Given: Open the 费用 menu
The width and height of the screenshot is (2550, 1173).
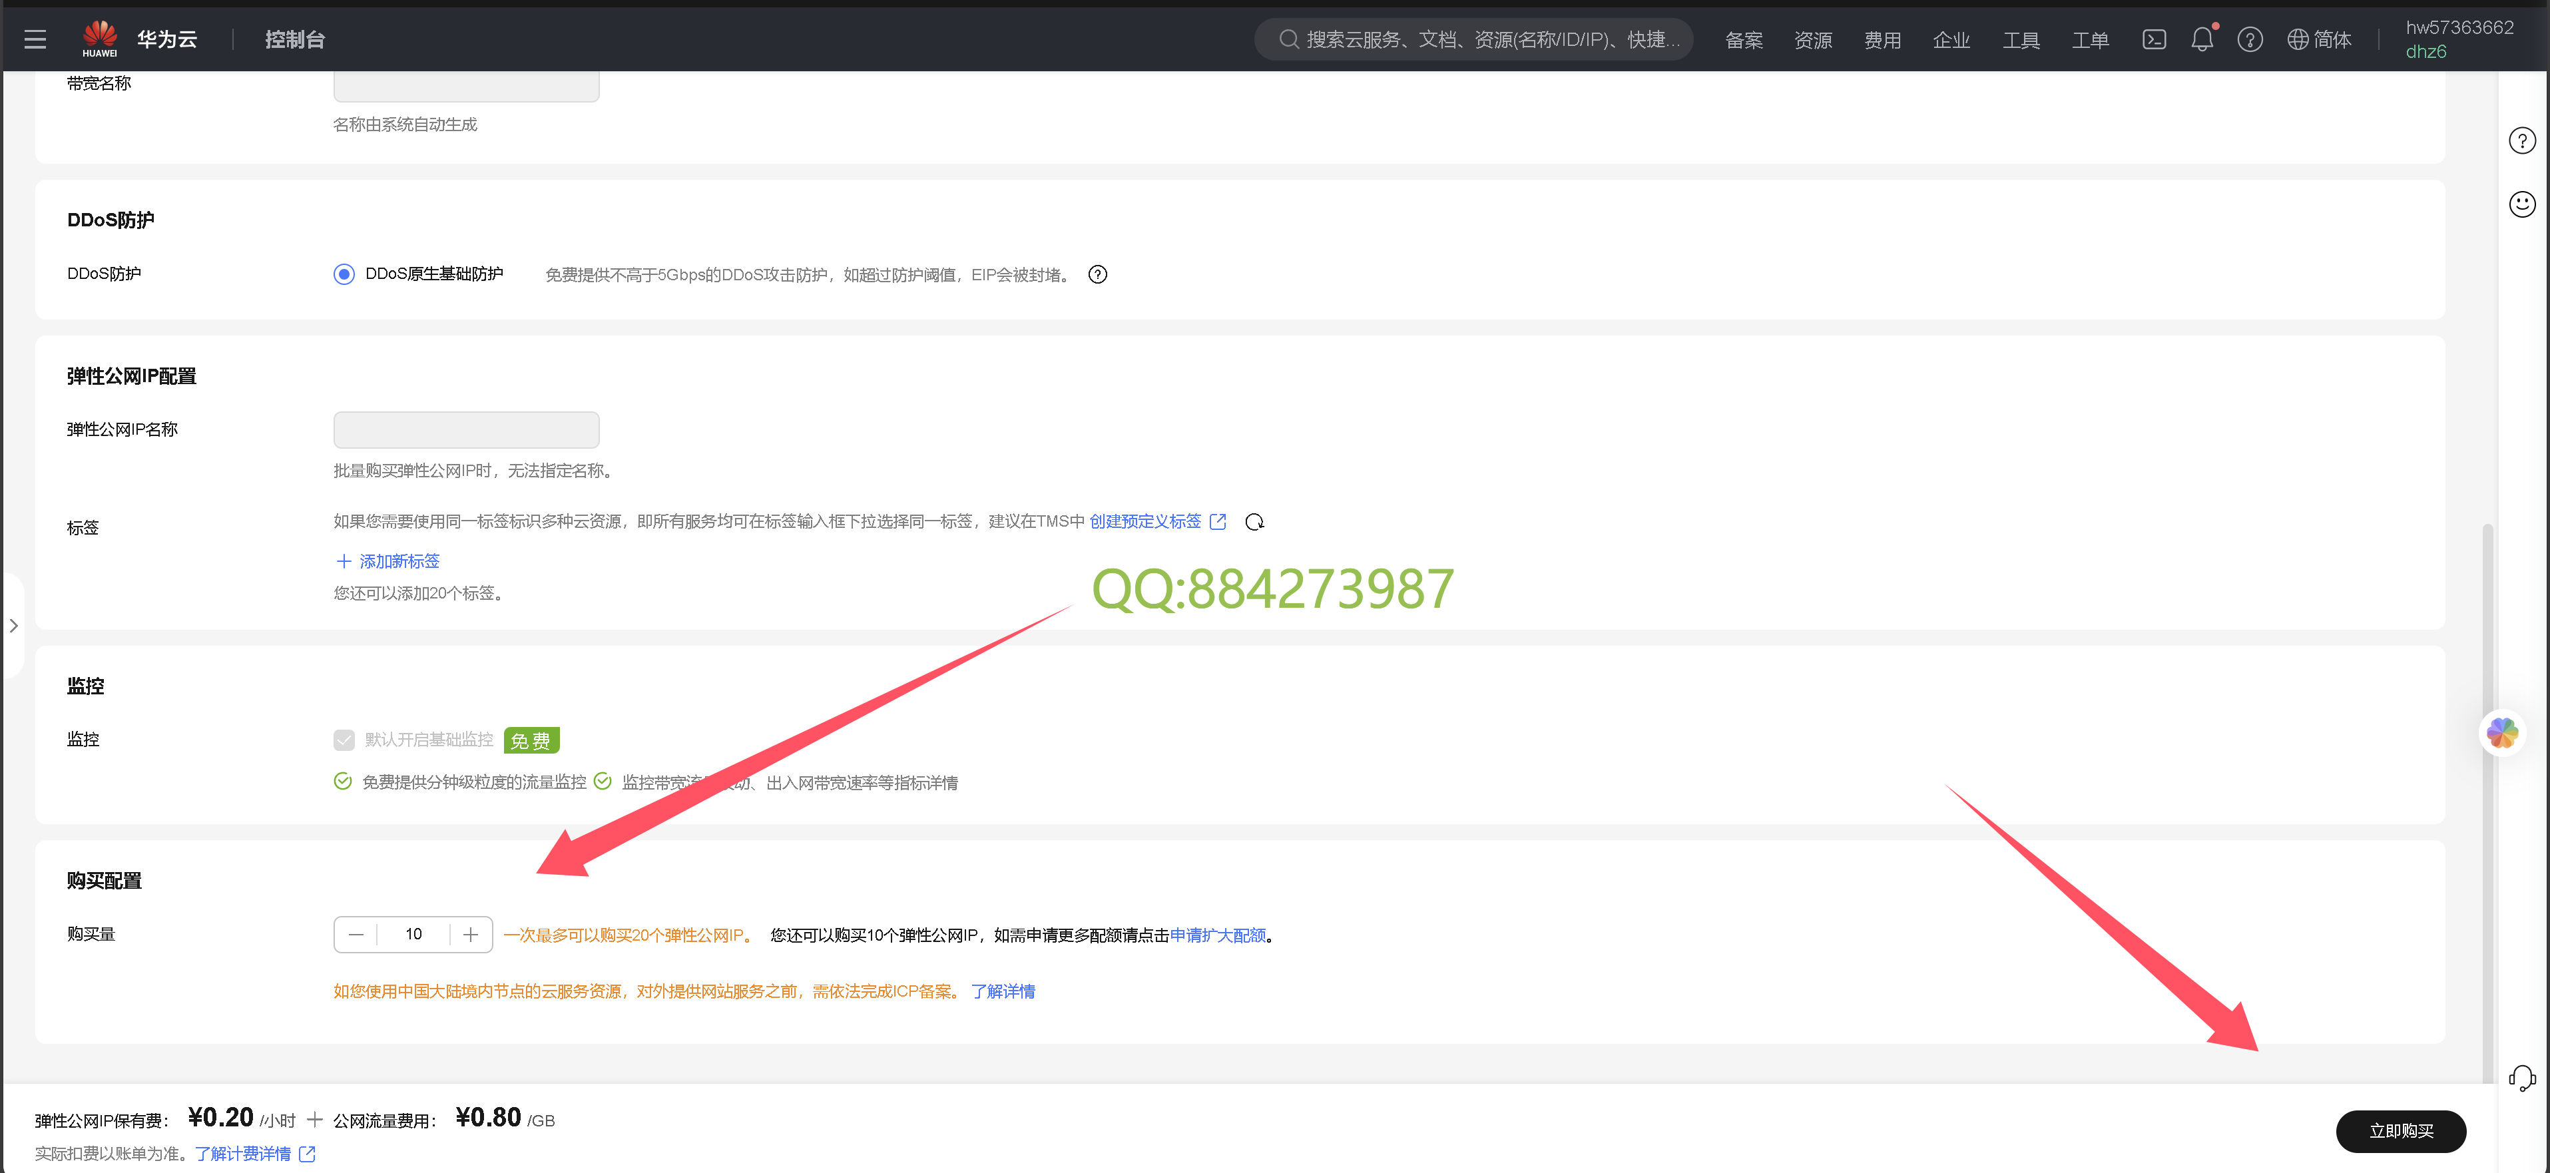Looking at the screenshot, I should coord(1882,39).
